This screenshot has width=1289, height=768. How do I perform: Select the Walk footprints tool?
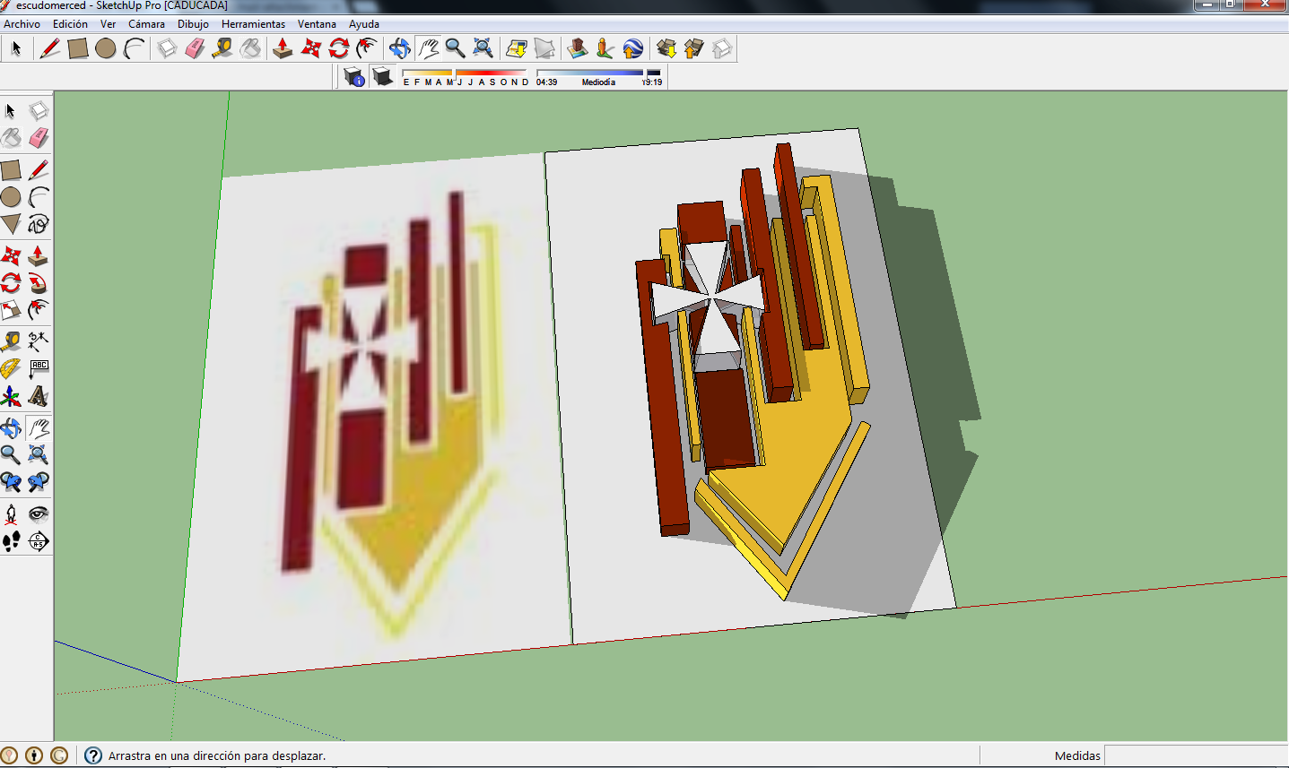click(x=11, y=541)
